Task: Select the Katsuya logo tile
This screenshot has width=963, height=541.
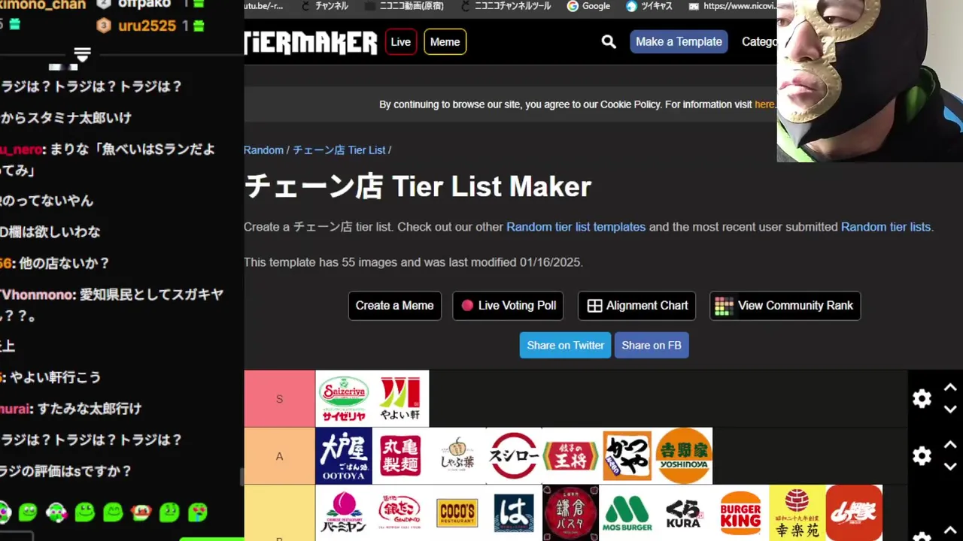Action: 627,456
